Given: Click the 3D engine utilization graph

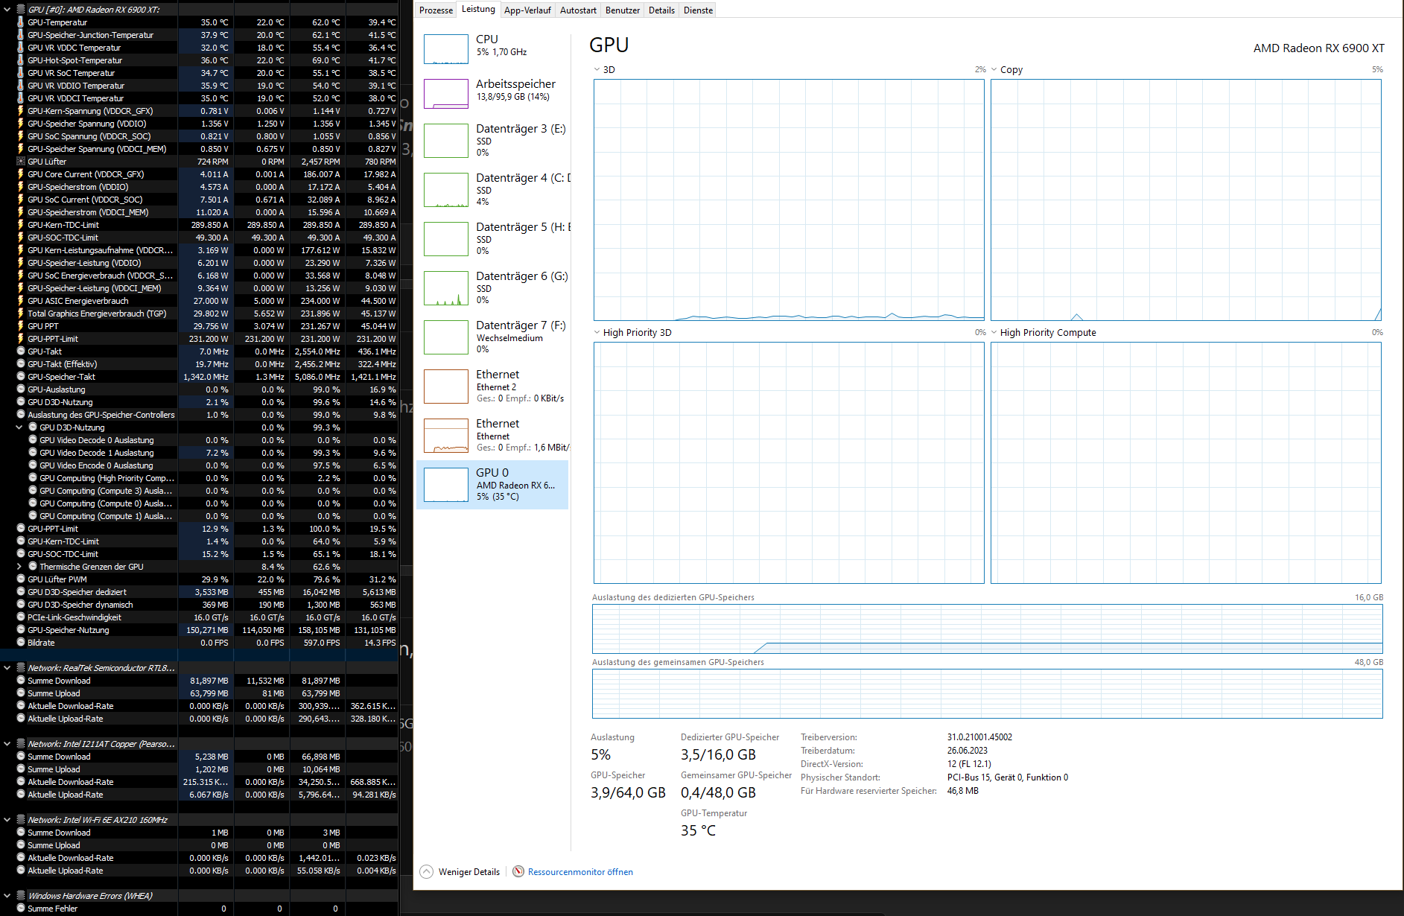Looking at the screenshot, I should [x=789, y=200].
